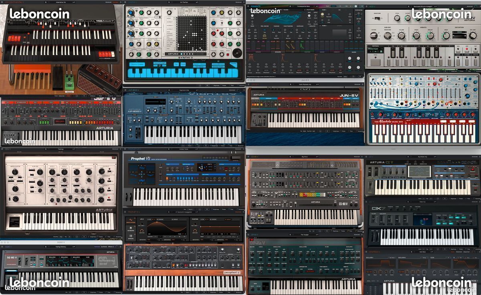Open the 'Feelings' preset menu in SEM V

click(60, 149)
